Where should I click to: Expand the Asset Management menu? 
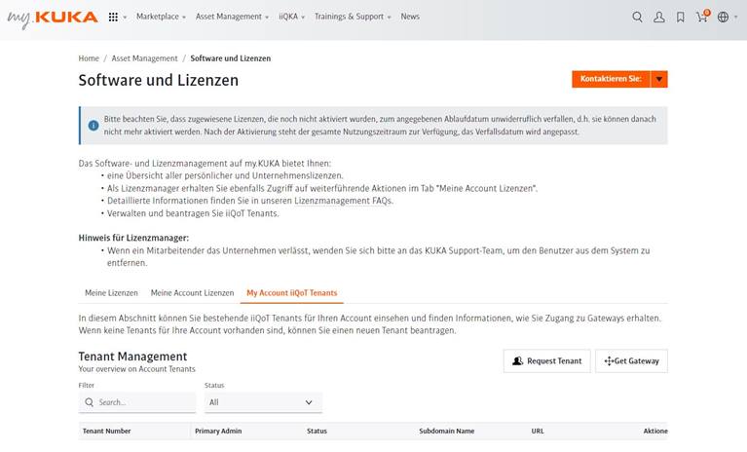pos(234,17)
